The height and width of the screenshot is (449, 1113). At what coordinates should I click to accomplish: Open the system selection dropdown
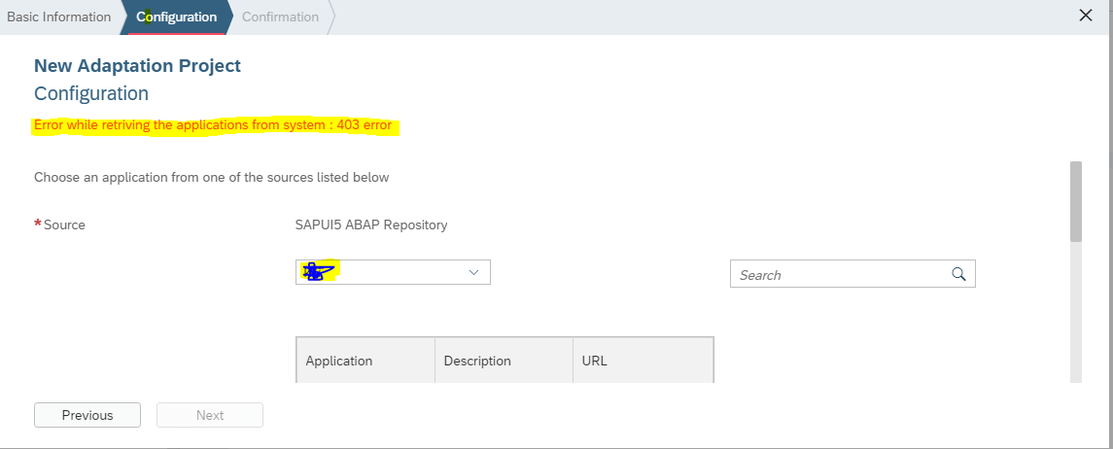coord(393,272)
